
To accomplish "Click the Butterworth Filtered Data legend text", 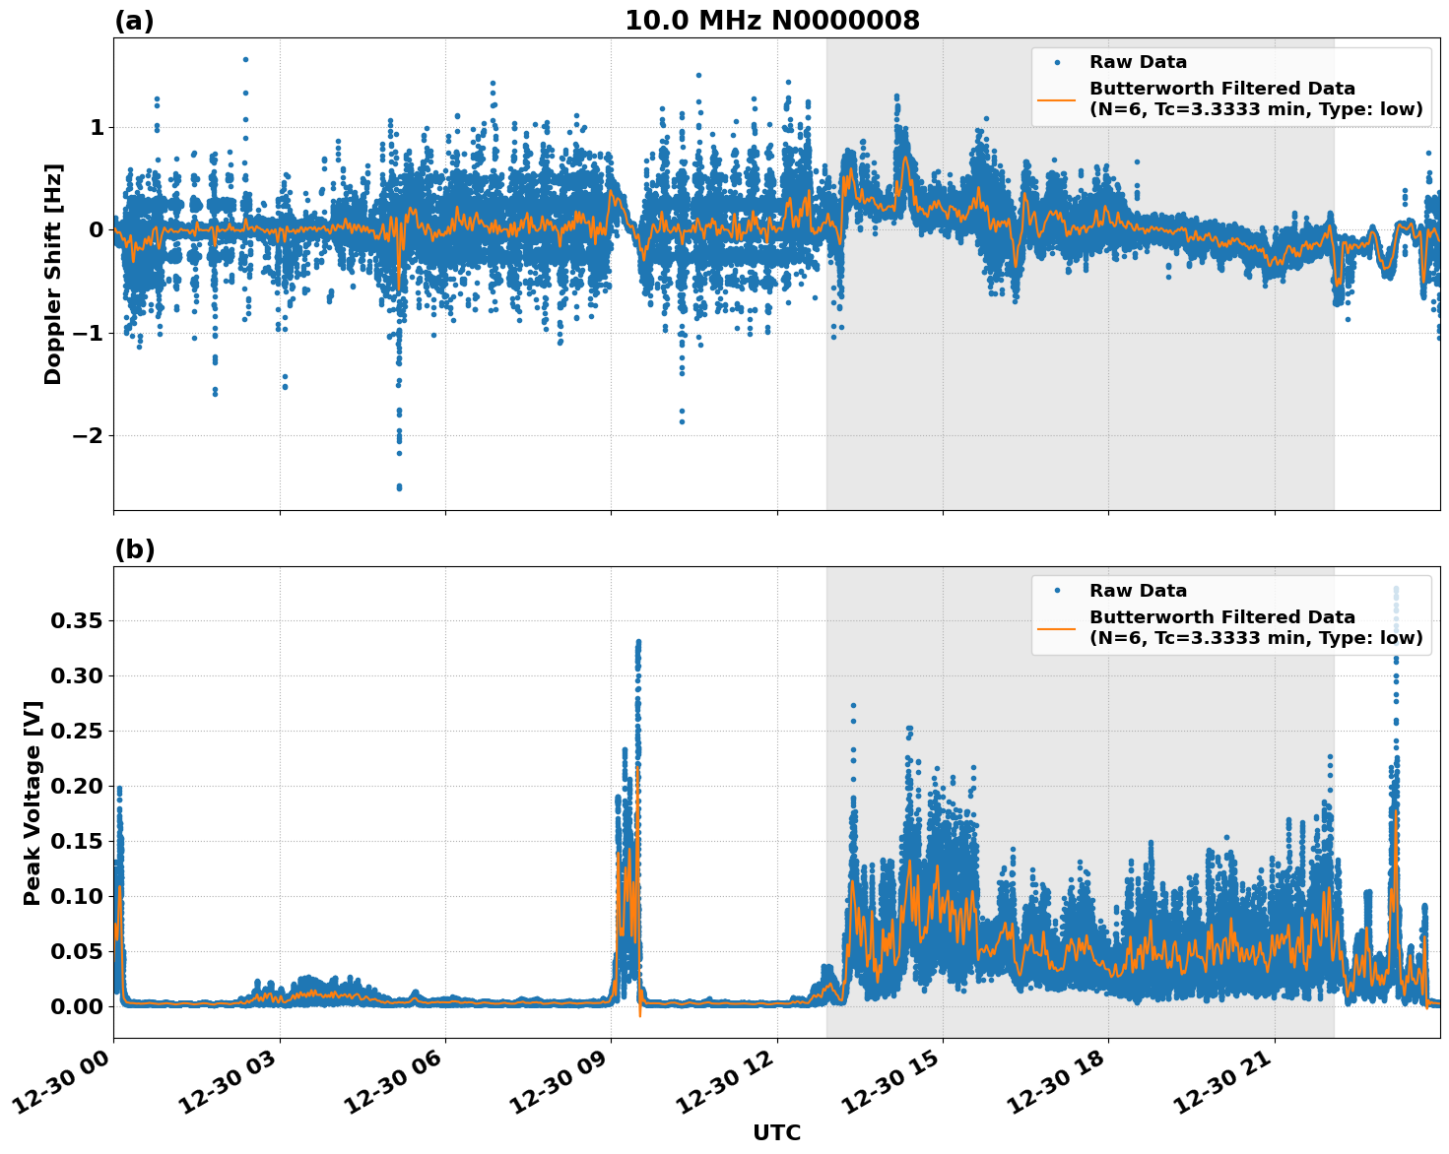I will [1221, 87].
